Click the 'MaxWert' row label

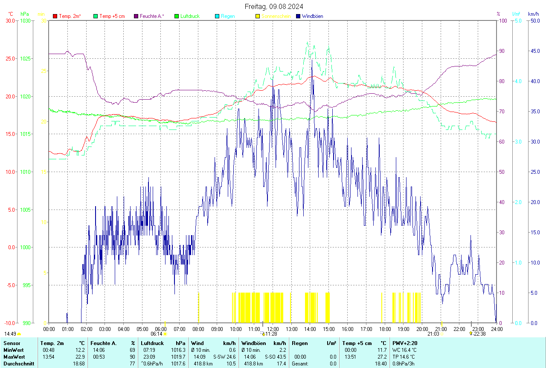pyautogui.click(x=14, y=356)
